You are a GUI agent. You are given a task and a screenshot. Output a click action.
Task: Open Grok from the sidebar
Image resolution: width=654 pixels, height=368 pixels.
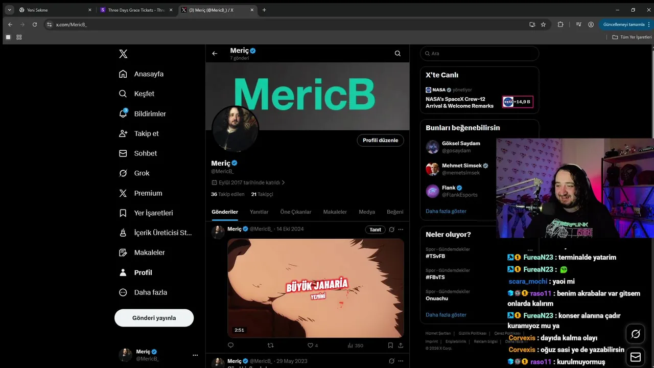[x=134, y=173]
